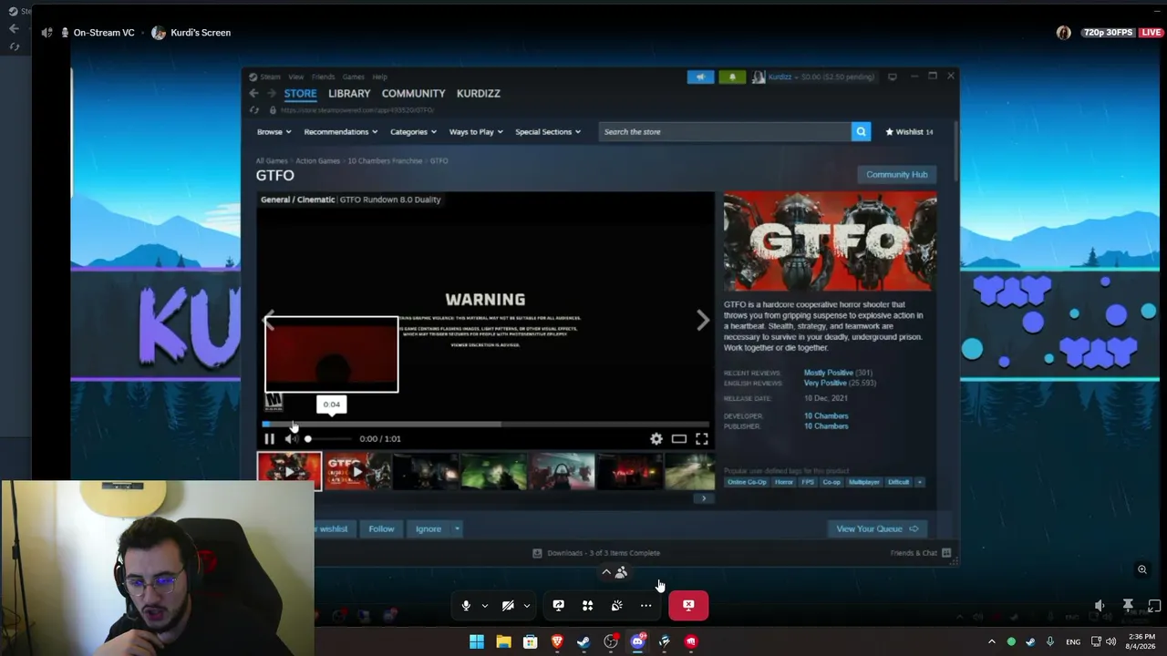
Task: Enter fullscreen on the trailer video
Action: pos(702,438)
